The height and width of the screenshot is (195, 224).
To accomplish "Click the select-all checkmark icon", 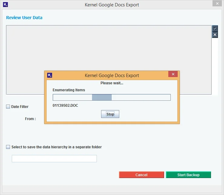I will 215,29.
